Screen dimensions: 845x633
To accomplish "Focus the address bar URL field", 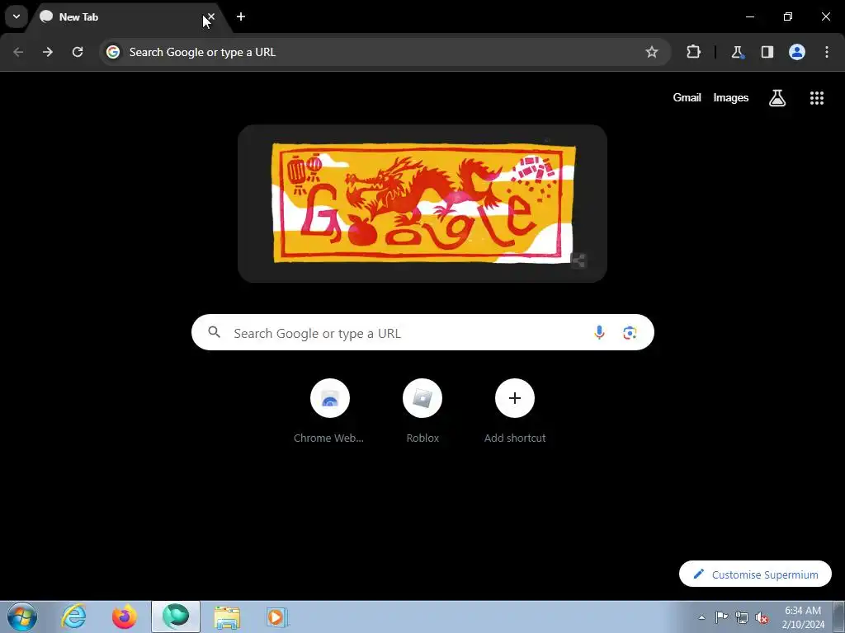I will [x=383, y=52].
